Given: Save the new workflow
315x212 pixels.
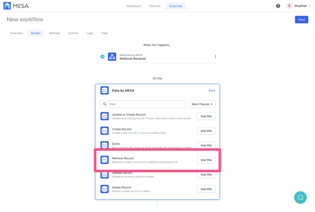Looking at the screenshot, I should (x=301, y=19).
